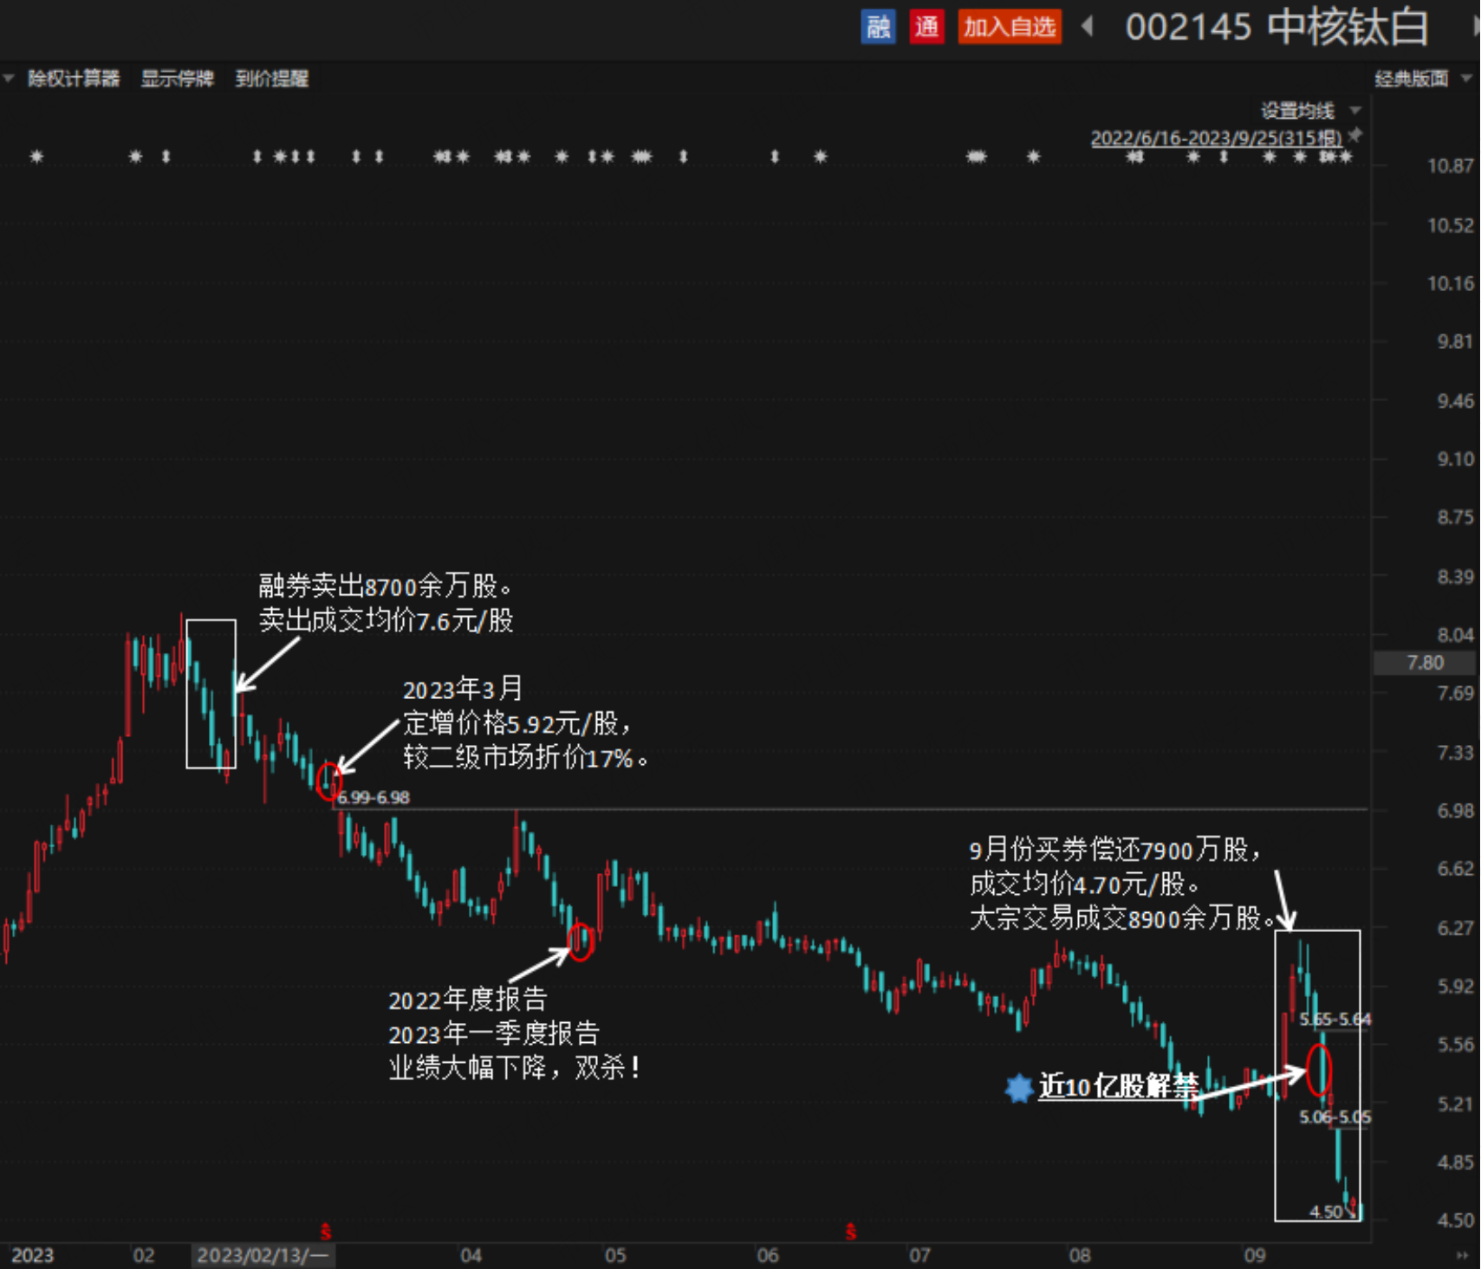This screenshot has width=1481, height=1269.
Task: Click the 2023/02/13 date label on timeline
Action: 263,1255
